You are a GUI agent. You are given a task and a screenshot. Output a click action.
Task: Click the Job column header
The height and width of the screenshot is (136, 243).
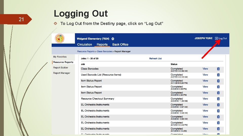pos(83,64)
